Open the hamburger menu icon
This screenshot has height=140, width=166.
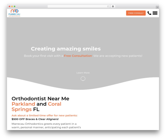point(155,13)
